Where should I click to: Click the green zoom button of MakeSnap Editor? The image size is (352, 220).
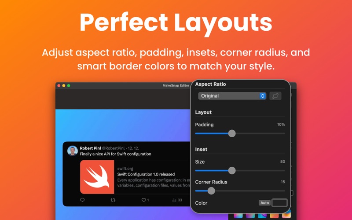click(69, 85)
